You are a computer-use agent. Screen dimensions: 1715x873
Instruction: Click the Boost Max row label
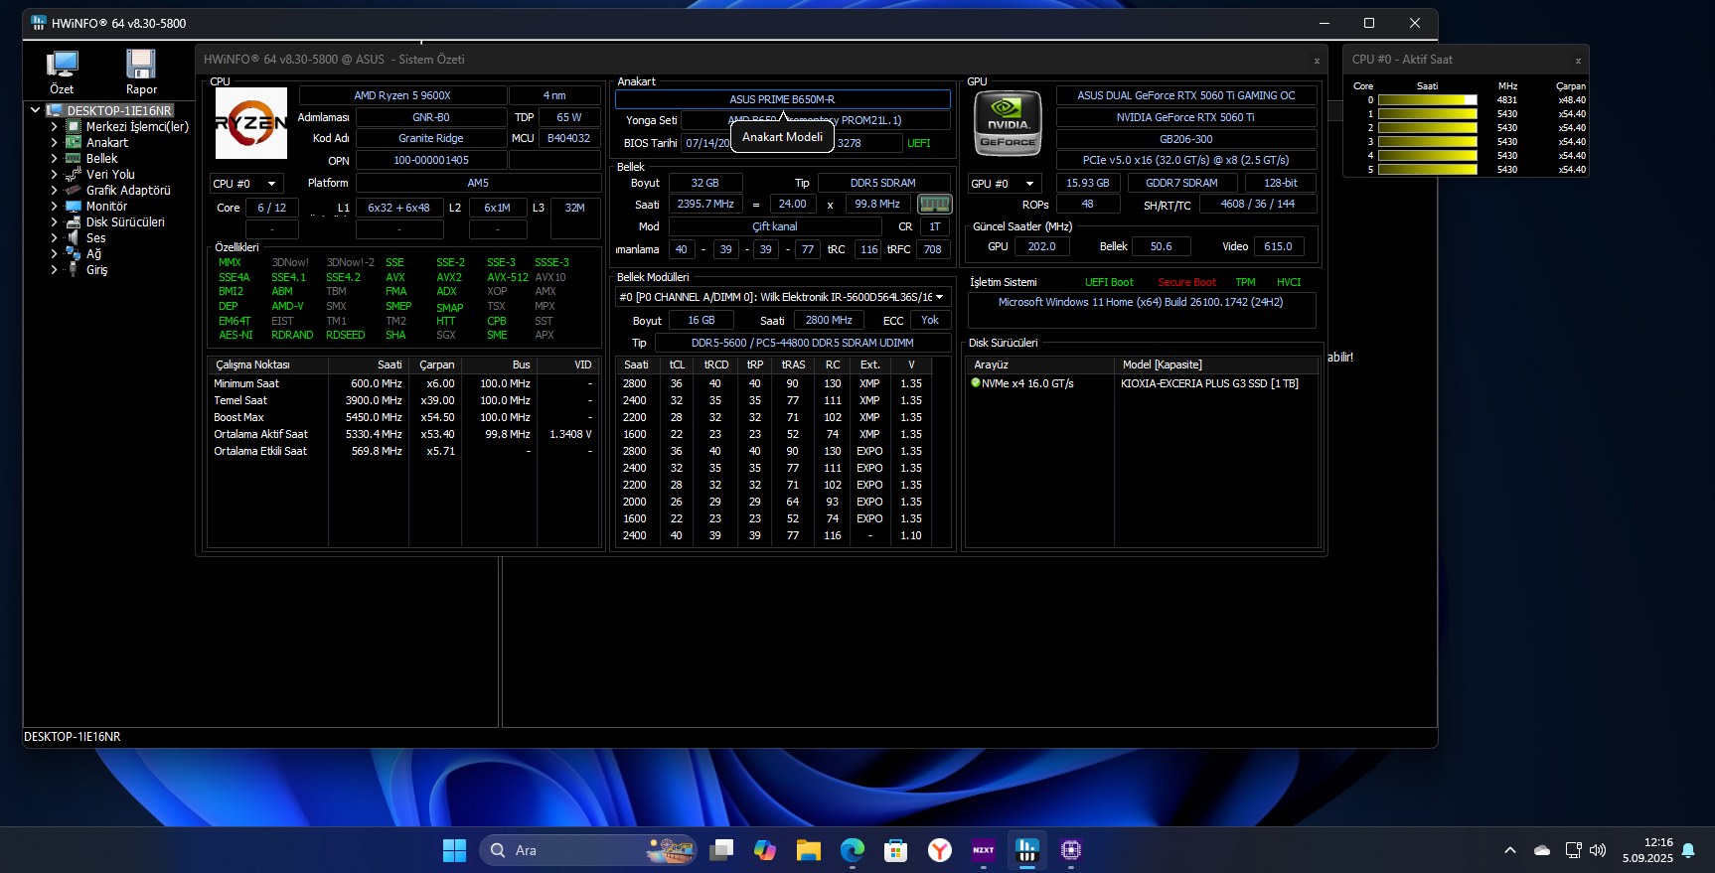tap(238, 417)
